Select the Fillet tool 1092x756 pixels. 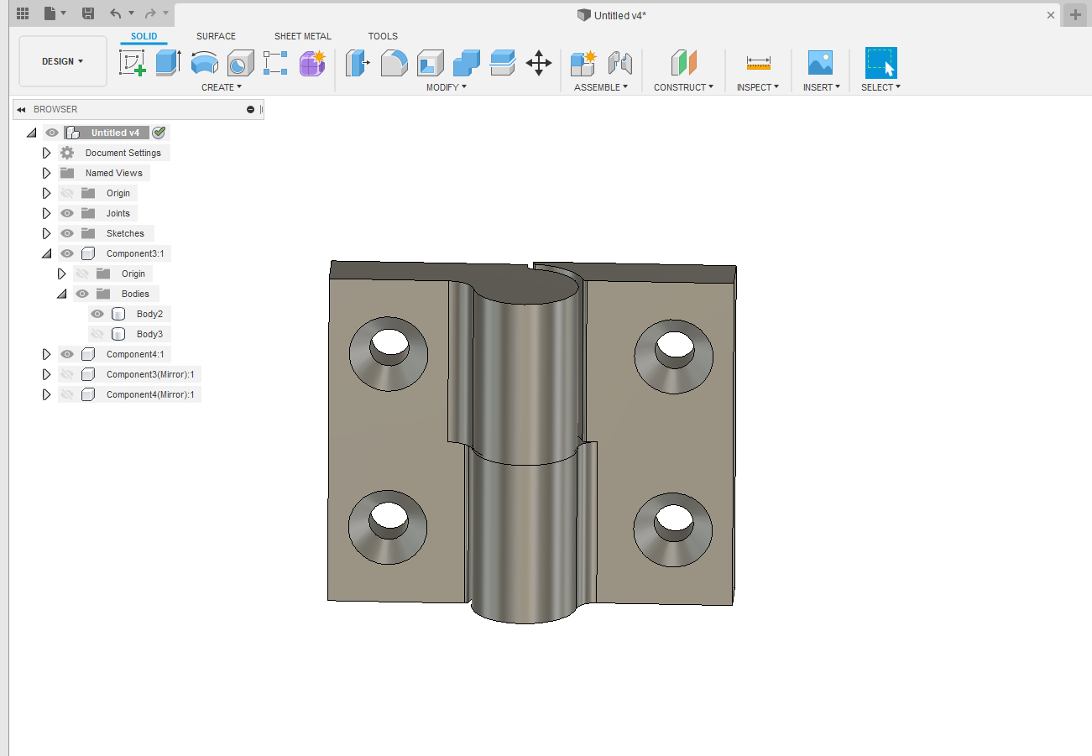[x=394, y=63]
